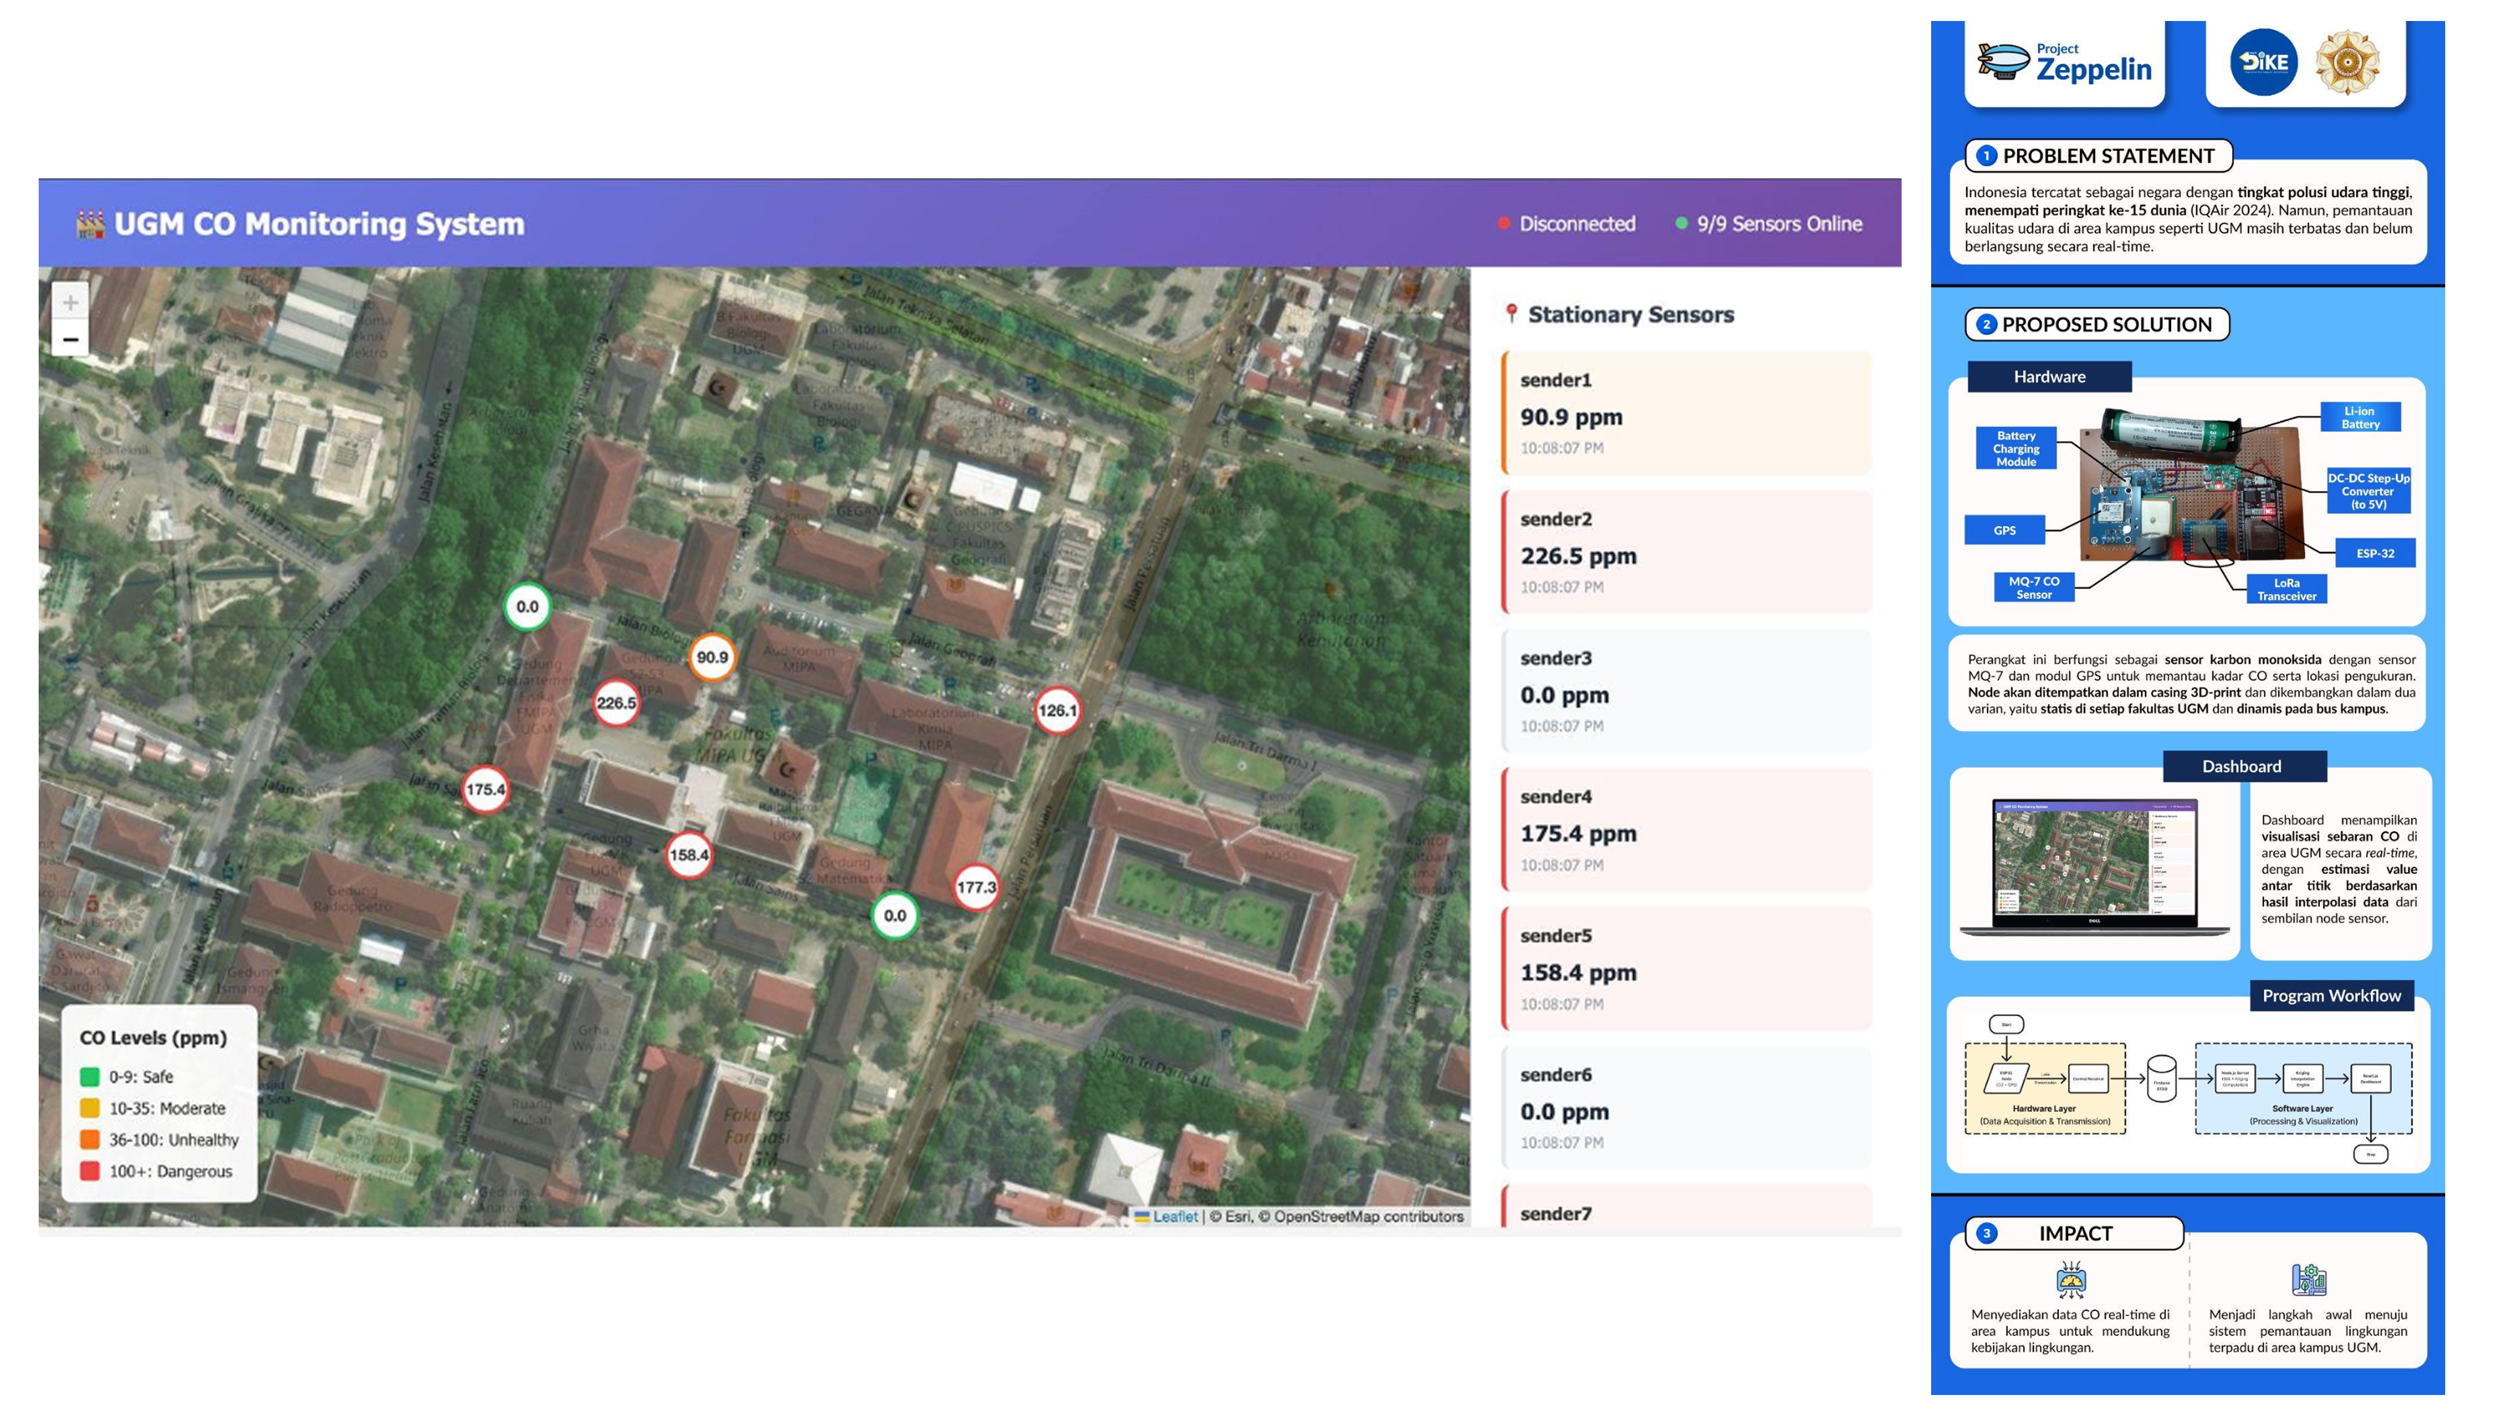Select the sender2 226.5 ppm card
The width and height of the screenshot is (2518, 1416).
(1686, 552)
